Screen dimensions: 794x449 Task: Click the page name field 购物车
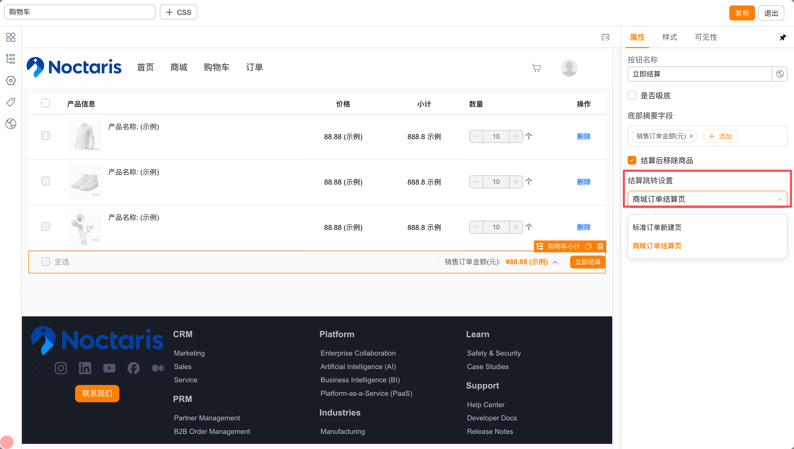coord(80,12)
